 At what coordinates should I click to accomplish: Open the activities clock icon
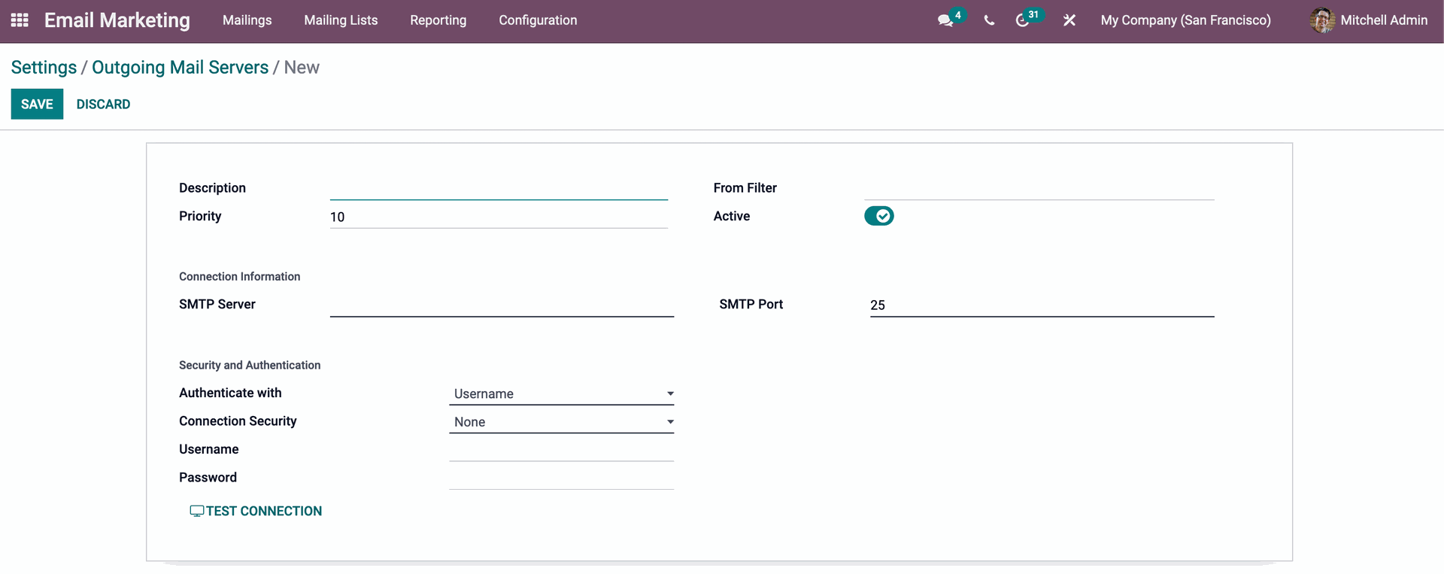pos(1022,20)
